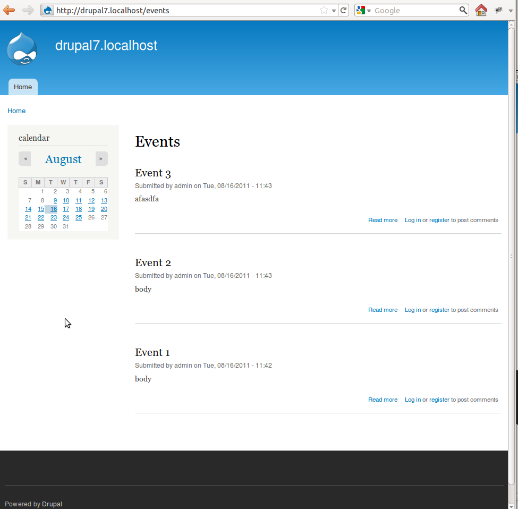Open the Google search engine selector

pos(363,10)
